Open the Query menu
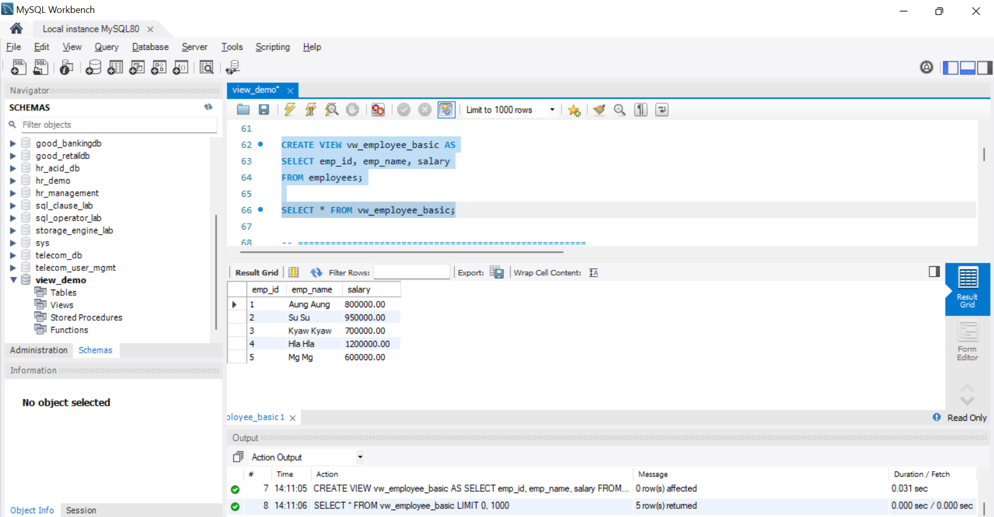The image size is (994, 517). tap(106, 47)
